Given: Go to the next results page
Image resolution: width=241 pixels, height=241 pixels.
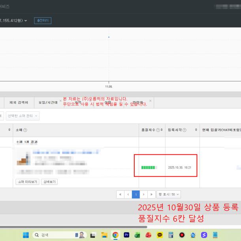Looking at the screenshot, I should tap(144, 194).
